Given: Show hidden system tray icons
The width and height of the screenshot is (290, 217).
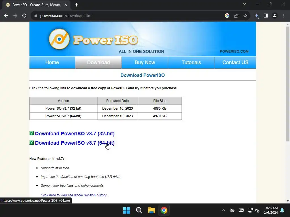Looking at the screenshot, I should pos(223,210).
